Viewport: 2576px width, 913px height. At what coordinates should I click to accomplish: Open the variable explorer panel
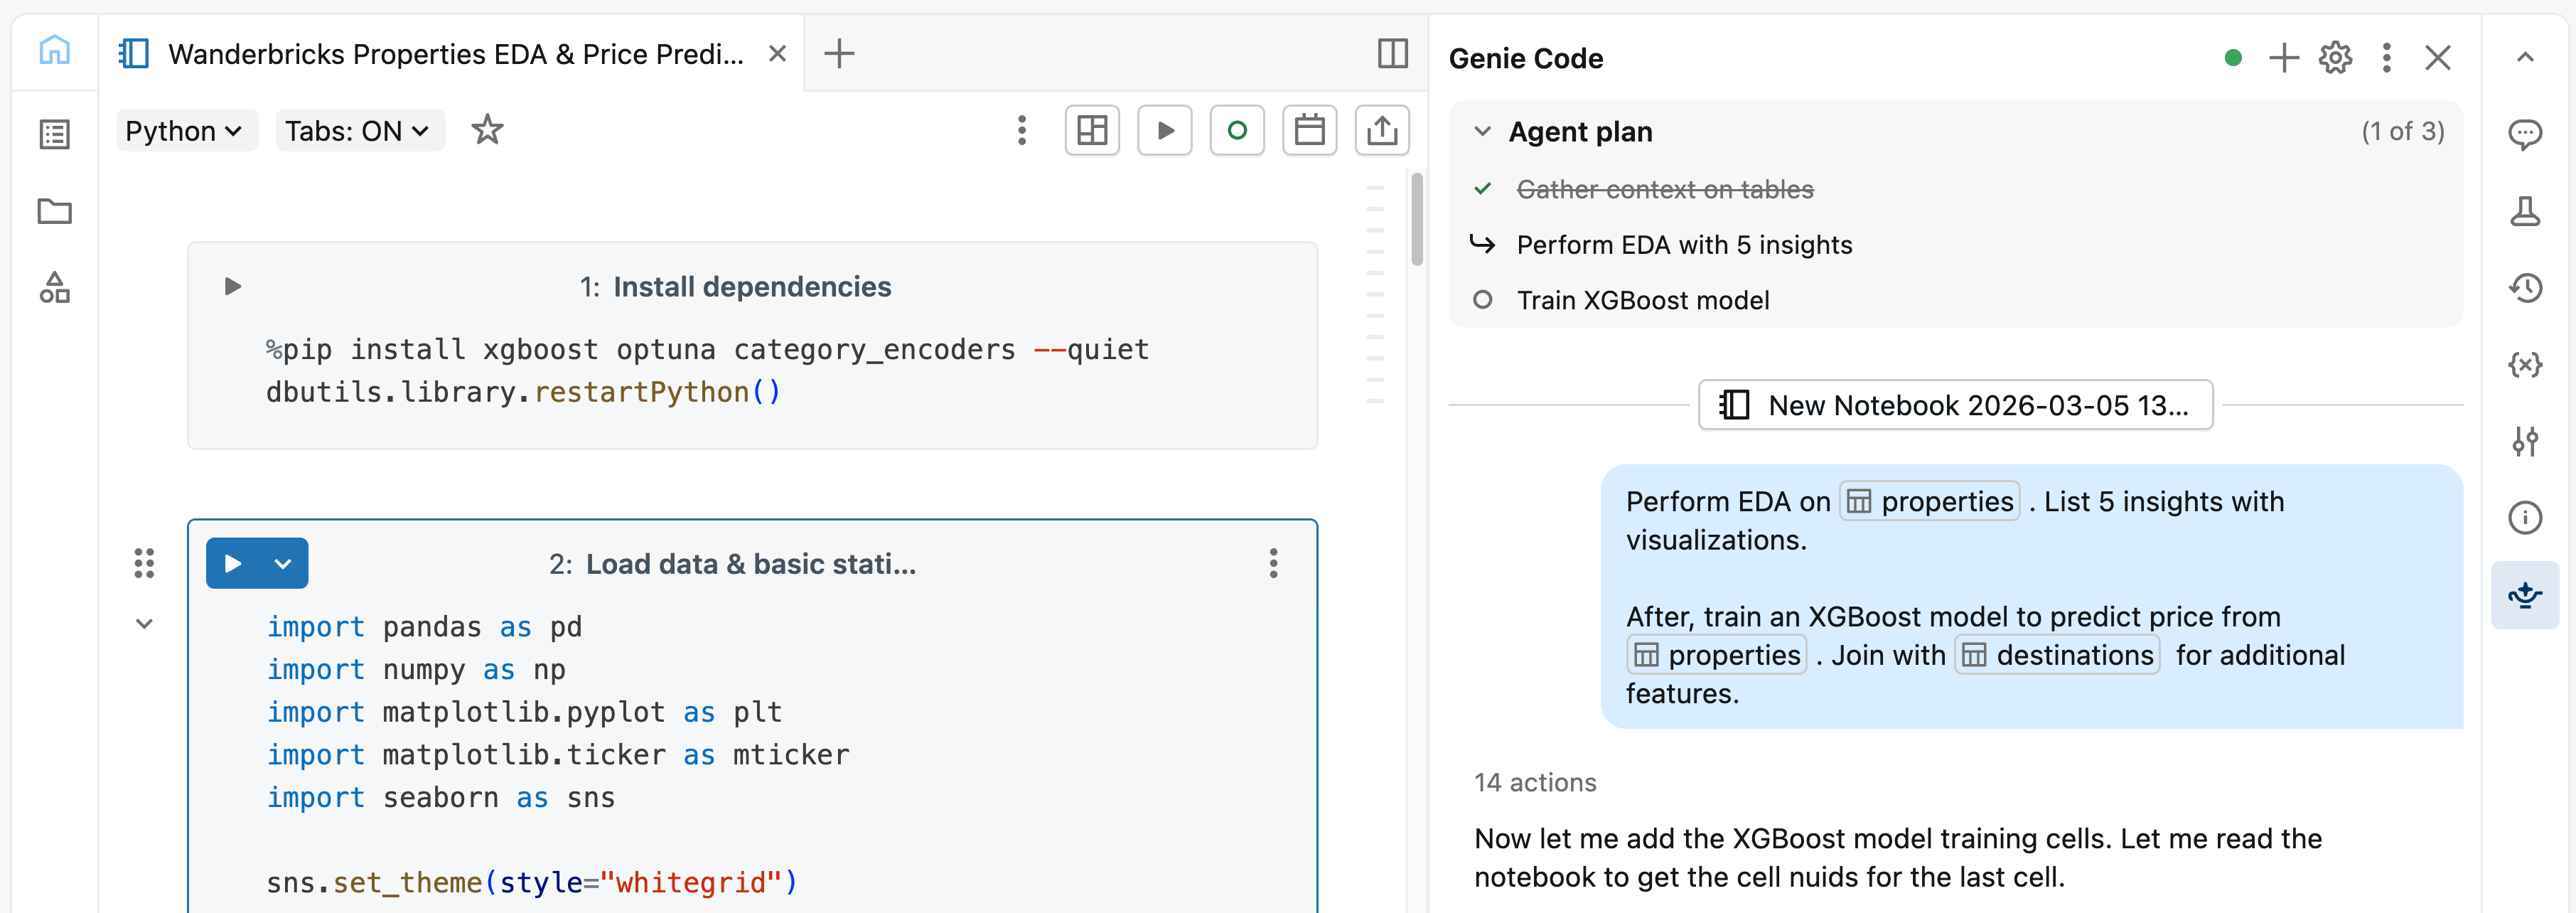[2527, 365]
